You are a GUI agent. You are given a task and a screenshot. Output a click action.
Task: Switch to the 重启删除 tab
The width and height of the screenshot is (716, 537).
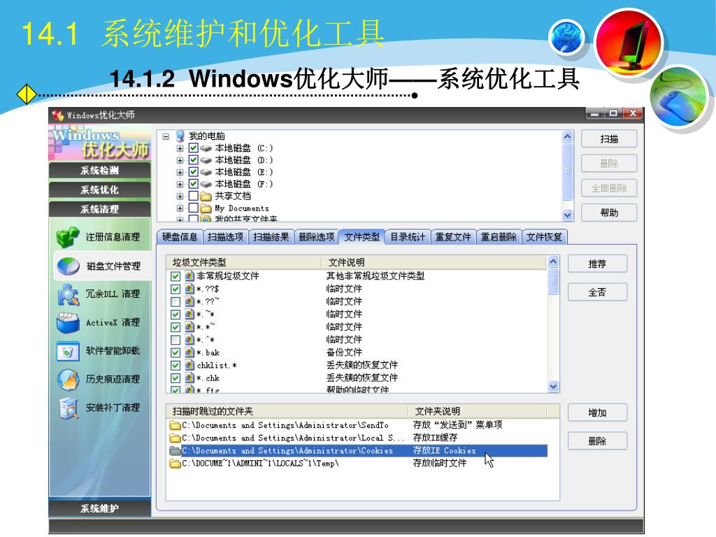click(x=498, y=236)
